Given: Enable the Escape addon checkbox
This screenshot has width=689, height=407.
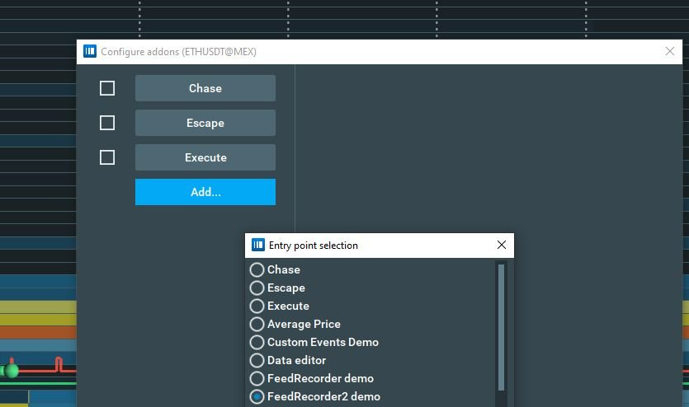Looking at the screenshot, I should pyautogui.click(x=107, y=123).
